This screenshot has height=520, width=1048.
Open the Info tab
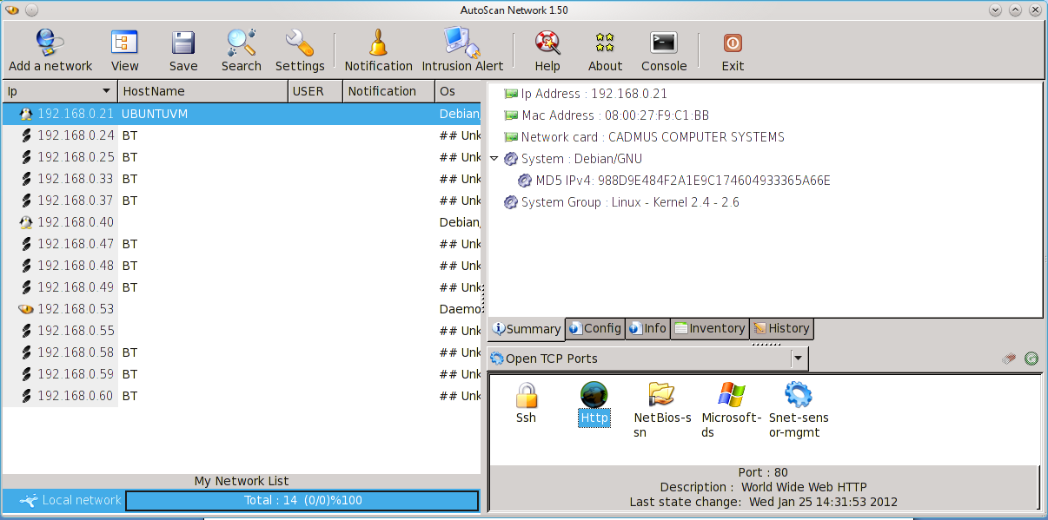[x=648, y=328]
